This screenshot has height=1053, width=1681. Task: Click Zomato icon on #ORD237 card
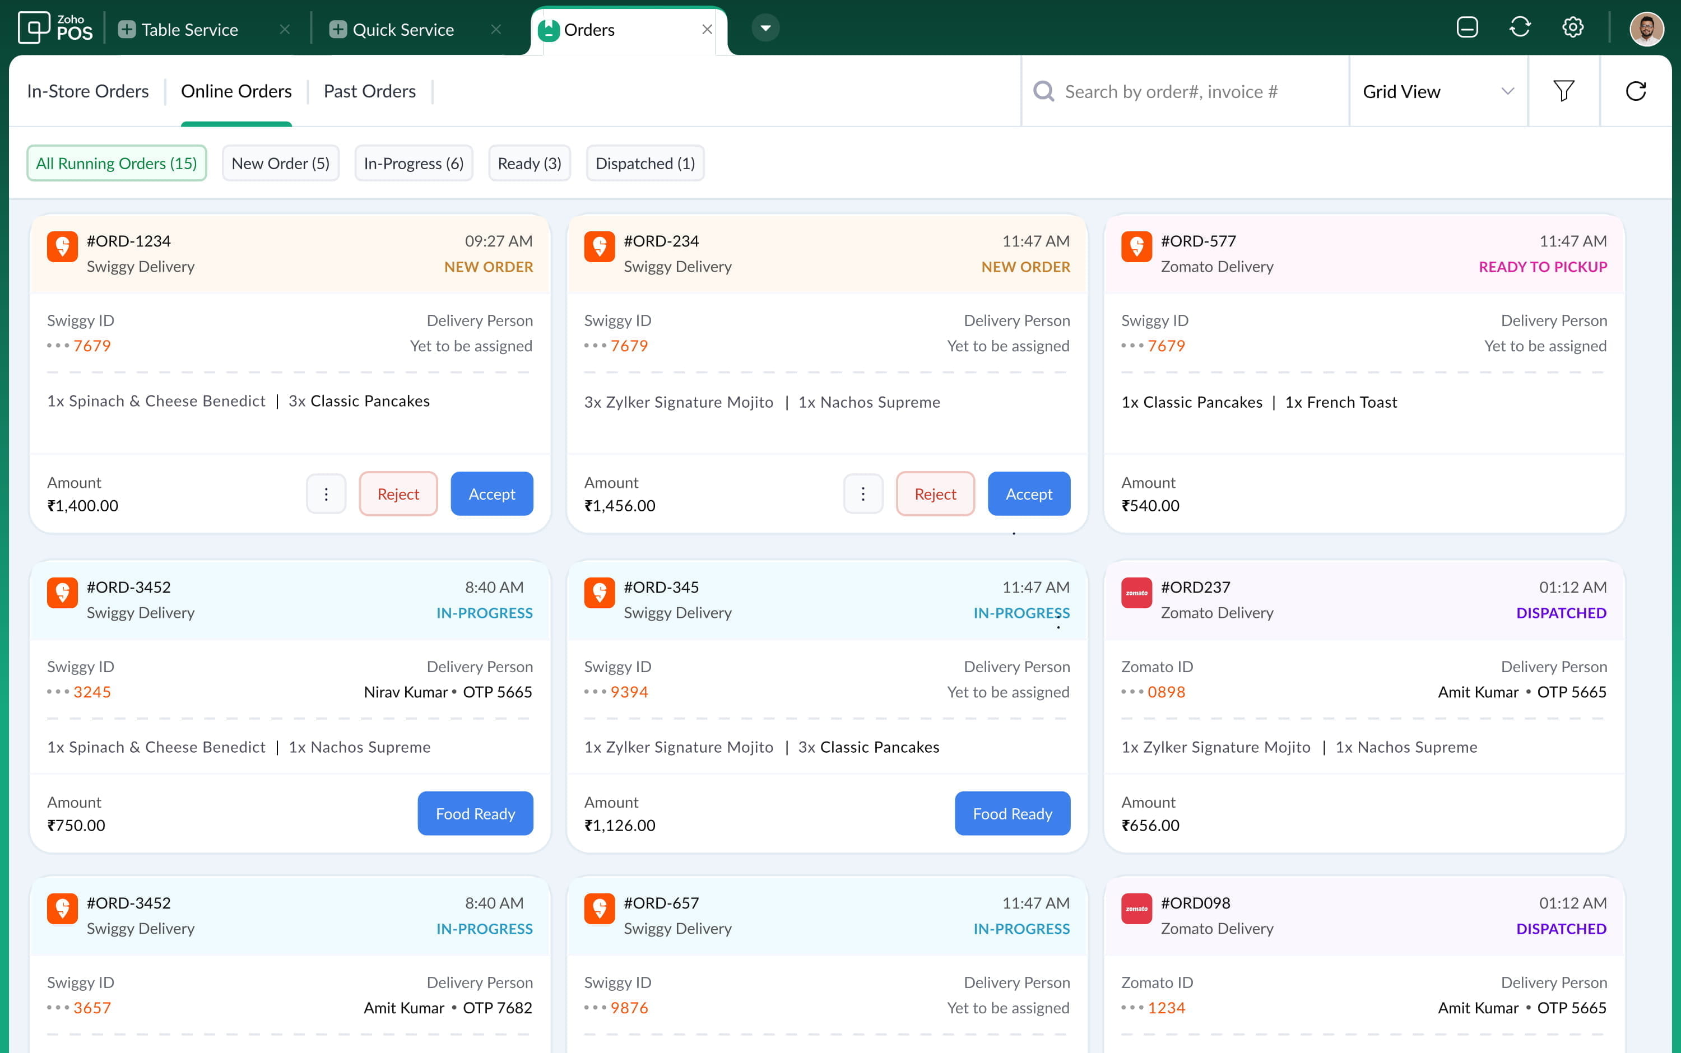[1136, 593]
